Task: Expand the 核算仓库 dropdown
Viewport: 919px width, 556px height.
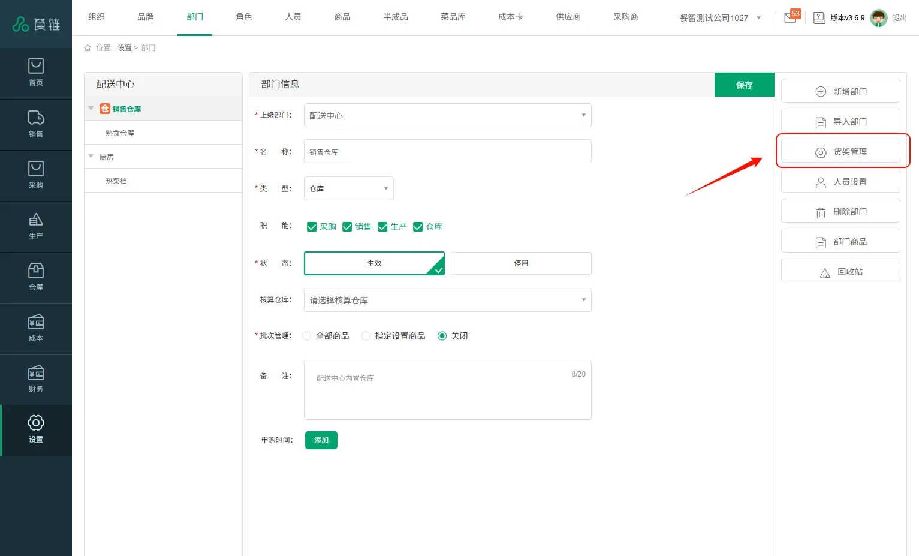Action: click(x=447, y=300)
